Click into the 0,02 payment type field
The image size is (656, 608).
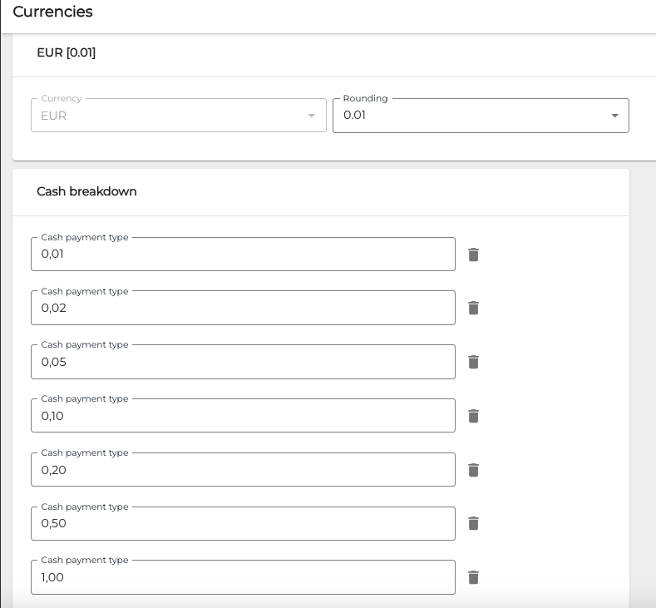243,308
